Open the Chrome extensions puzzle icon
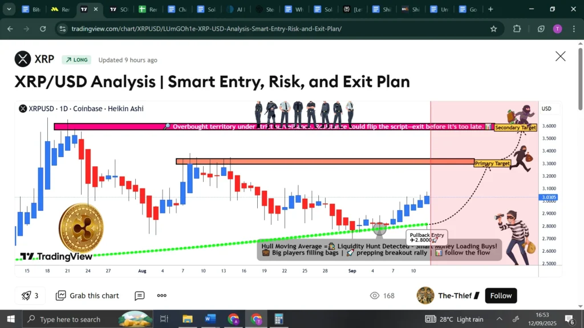 click(517, 28)
